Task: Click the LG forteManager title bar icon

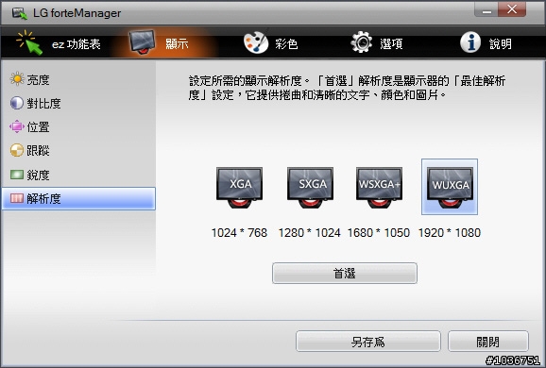Action: 19,13
